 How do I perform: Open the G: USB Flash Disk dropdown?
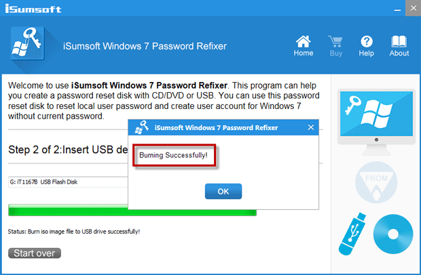[68, 182]
